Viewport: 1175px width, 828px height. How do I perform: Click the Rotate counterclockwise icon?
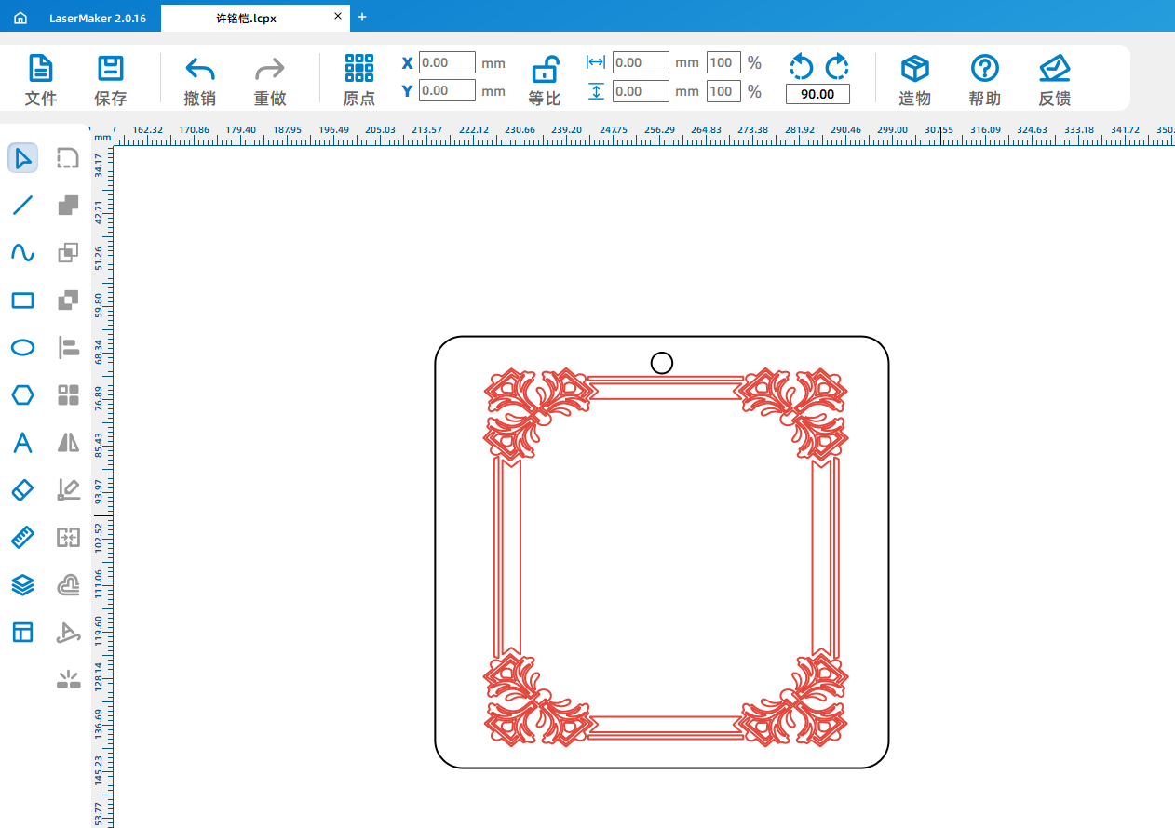point(801,66)
